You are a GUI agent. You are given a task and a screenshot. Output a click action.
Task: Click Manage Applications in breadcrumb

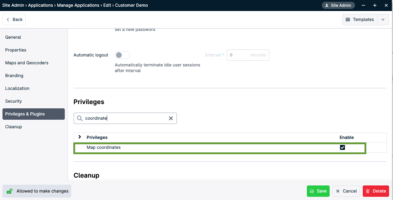(78, 5)
